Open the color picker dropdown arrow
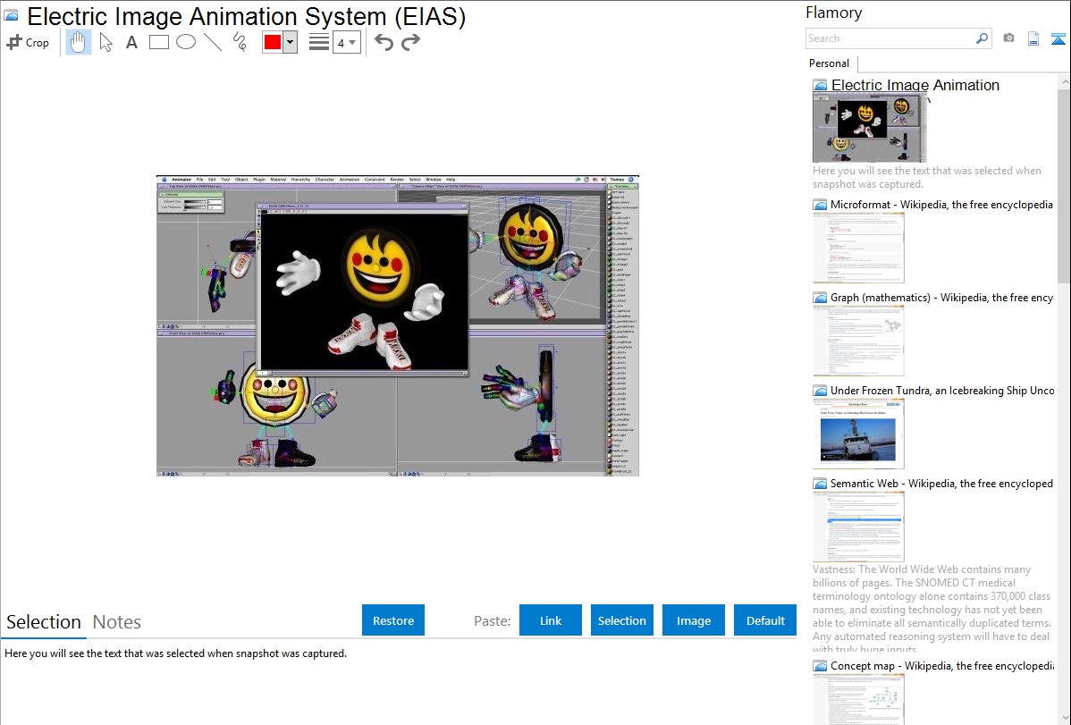The height and width of the screenshot is (725, 1071). pos(290,42)
